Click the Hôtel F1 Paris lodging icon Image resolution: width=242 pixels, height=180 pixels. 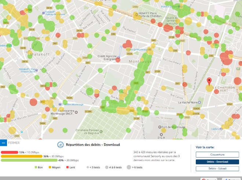pyautogui.click(x=136, y=15)
